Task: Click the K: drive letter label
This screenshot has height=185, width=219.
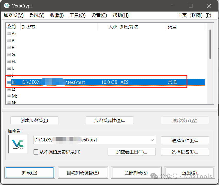Action: (13, 82)
